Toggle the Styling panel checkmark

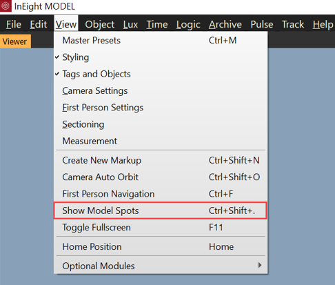pos(161,57)
